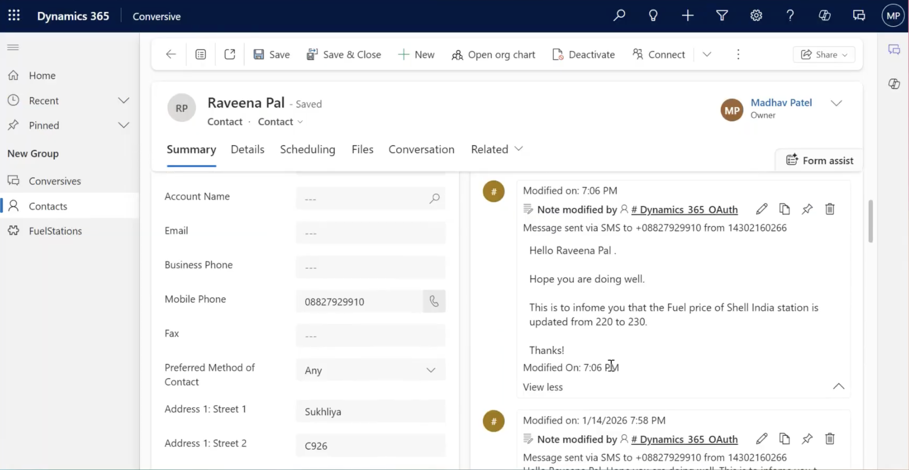This screenshot has width=909, height=470.
Task: Open the Form assist panel
Action: tap(820, 161)
